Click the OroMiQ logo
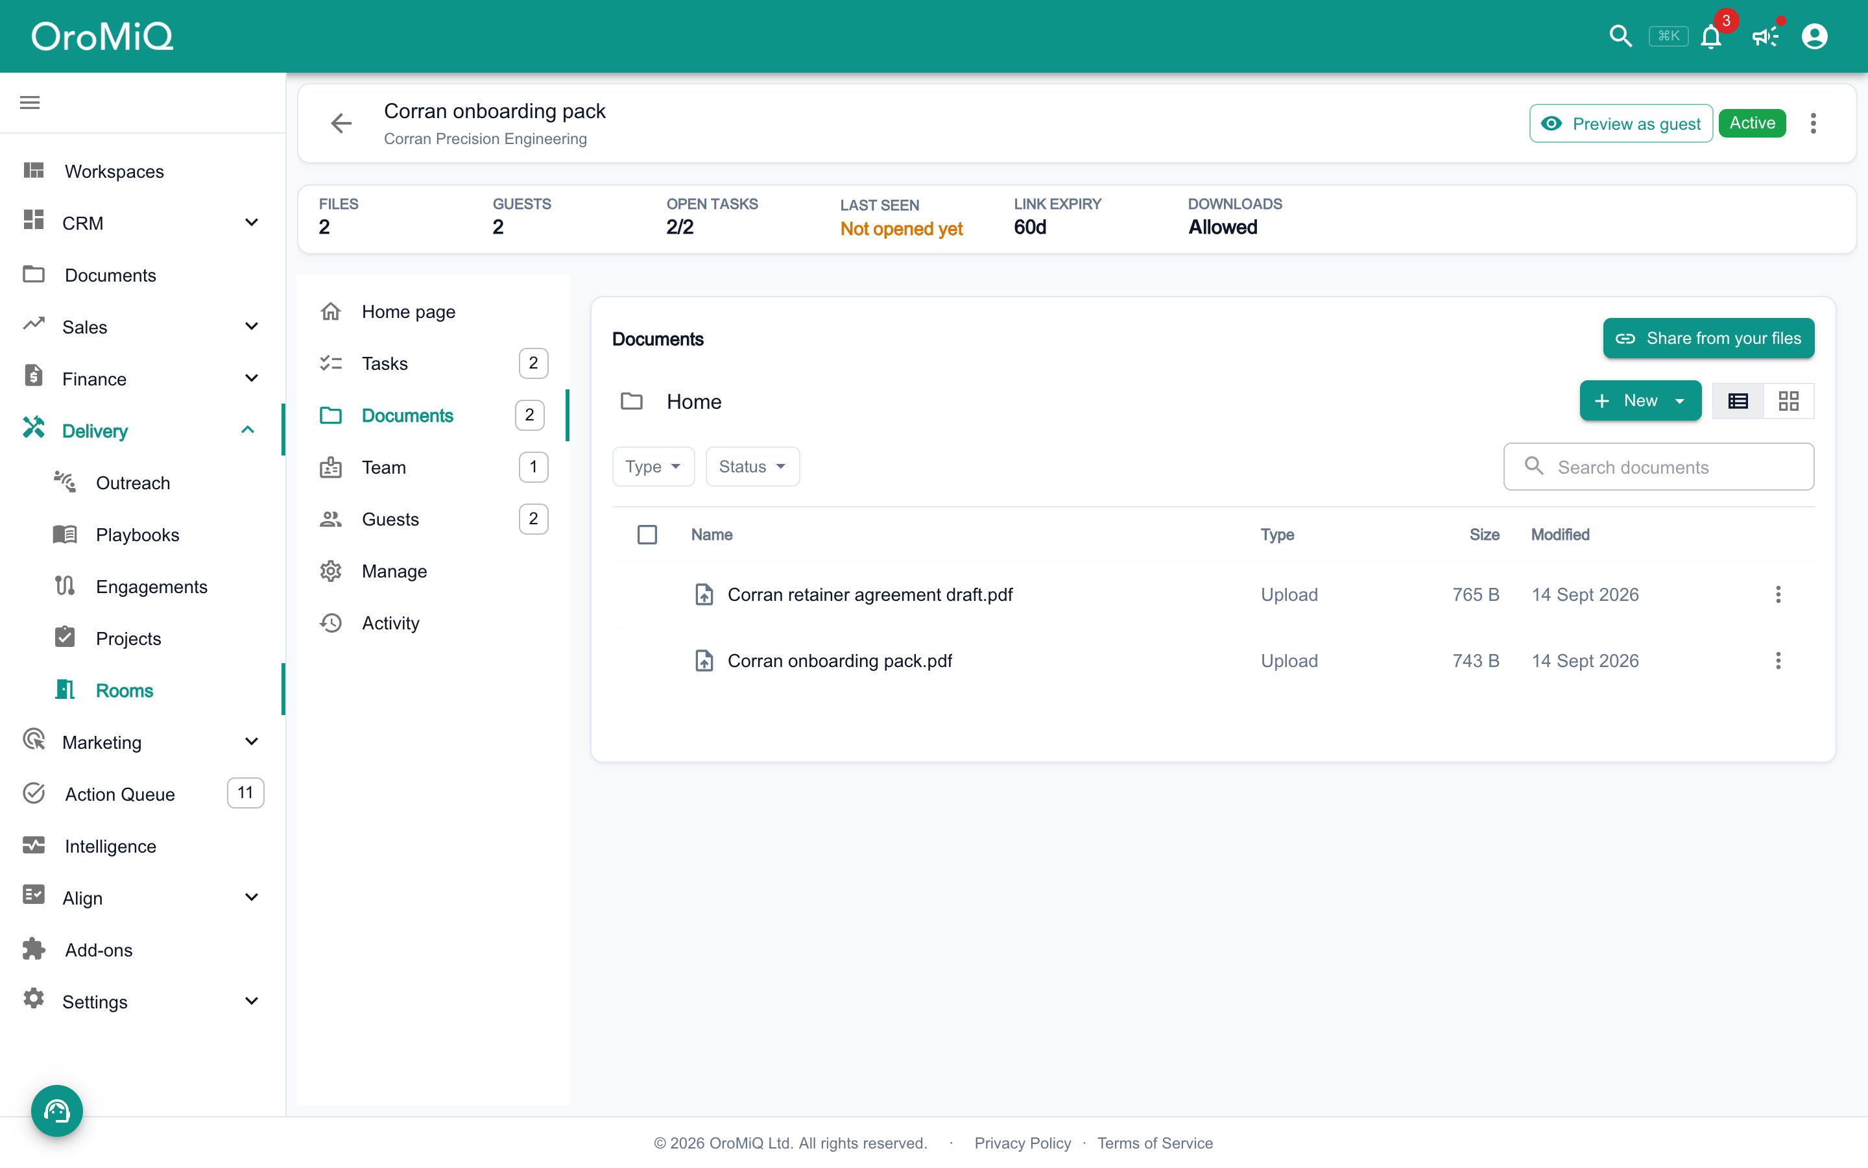The image size is (1868, 1168). tap(102, 36)
